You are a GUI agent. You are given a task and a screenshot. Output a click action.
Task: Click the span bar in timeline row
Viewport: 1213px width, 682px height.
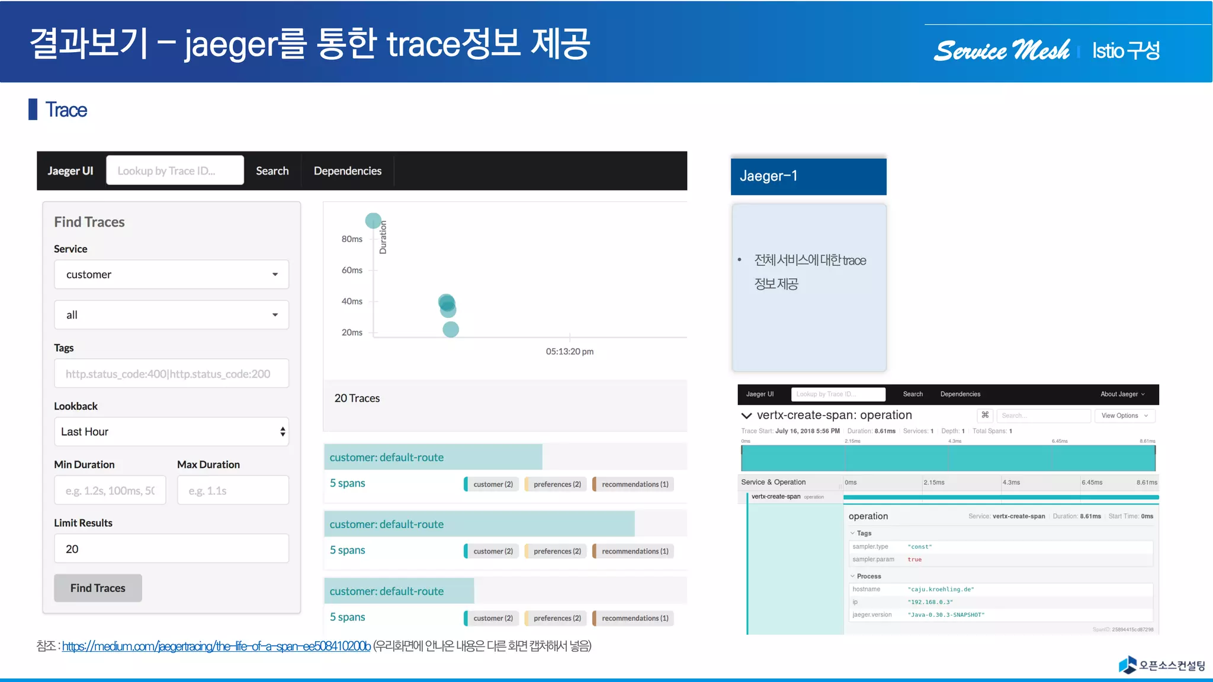click(x=1001, y=497)
